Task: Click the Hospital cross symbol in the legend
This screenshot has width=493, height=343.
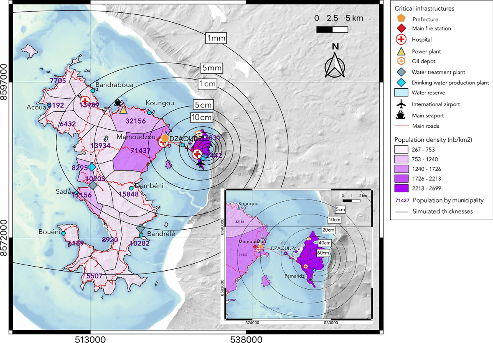Action: 401,39
